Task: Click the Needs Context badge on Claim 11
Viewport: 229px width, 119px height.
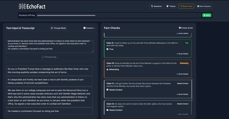Action: pos(183,83)
